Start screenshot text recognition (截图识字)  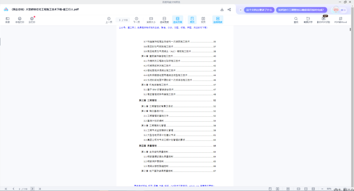pyautogui.click(x=308, y=20)
